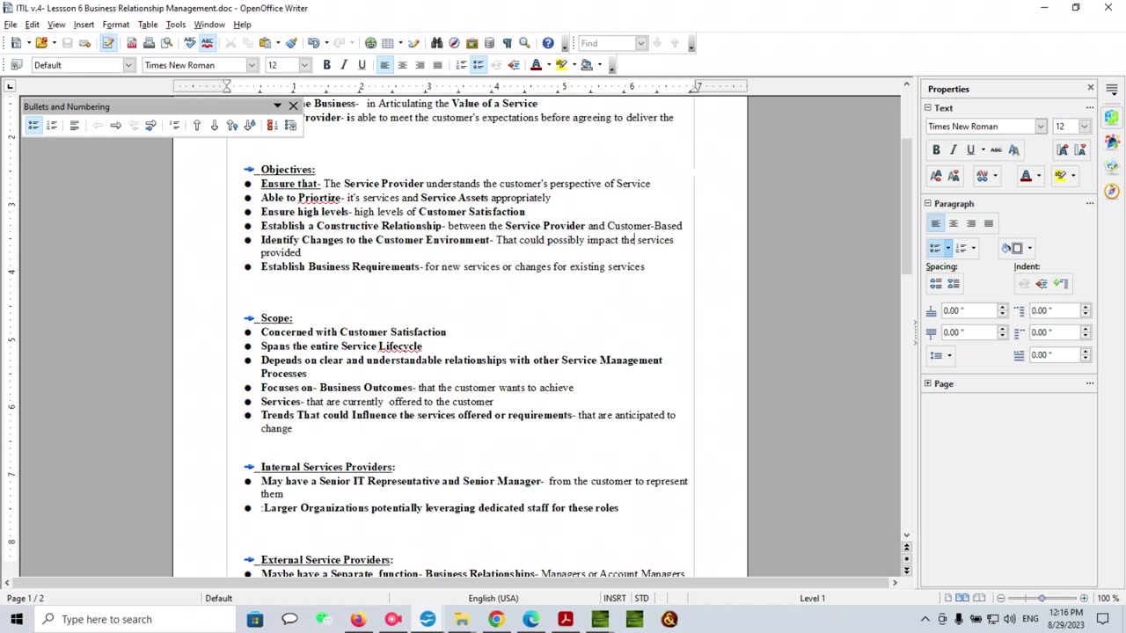Image resolution: width=1126 pixels, height=633 pixels.
Task: Collapse the Paragraph panel in sidebar
Action: click(x=927, y=203)
